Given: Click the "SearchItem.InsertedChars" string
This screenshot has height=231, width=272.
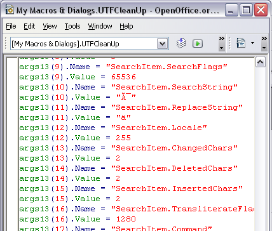Looking at the screenshot, I should tap(177, 188).
